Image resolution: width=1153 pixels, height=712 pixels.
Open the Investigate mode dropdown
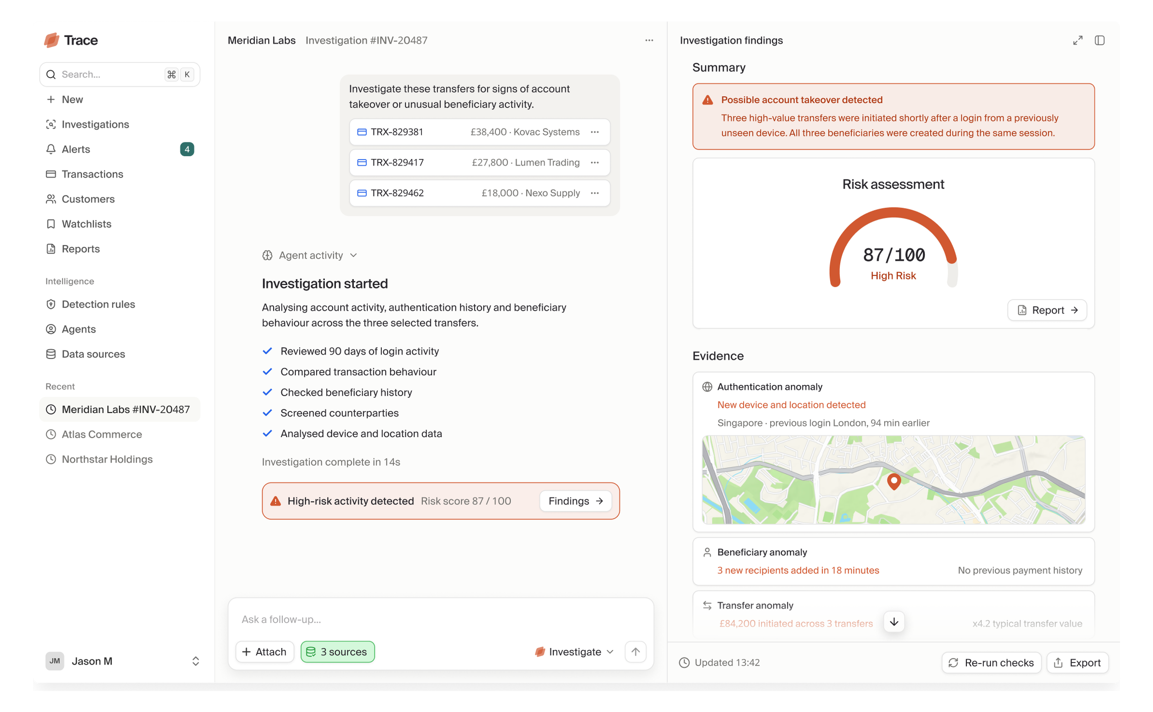pyautogui.click(x=574, y=651)
